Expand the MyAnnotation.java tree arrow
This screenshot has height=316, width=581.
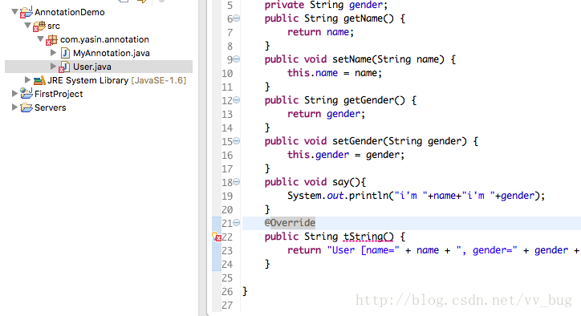(53, 53)
